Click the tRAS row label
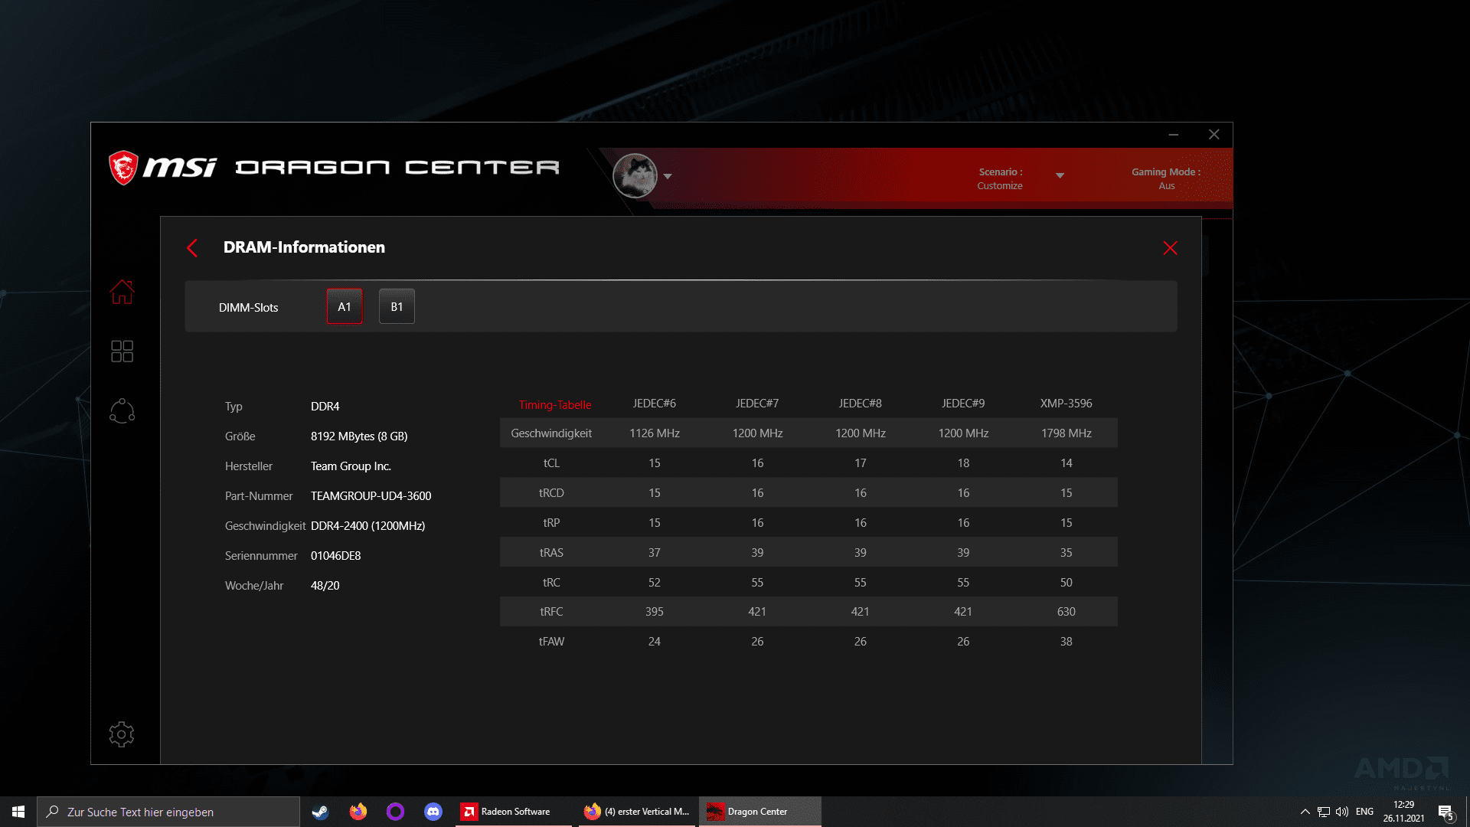 pos(551,552)
